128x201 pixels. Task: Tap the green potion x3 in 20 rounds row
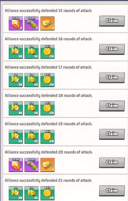coord(31,165)
